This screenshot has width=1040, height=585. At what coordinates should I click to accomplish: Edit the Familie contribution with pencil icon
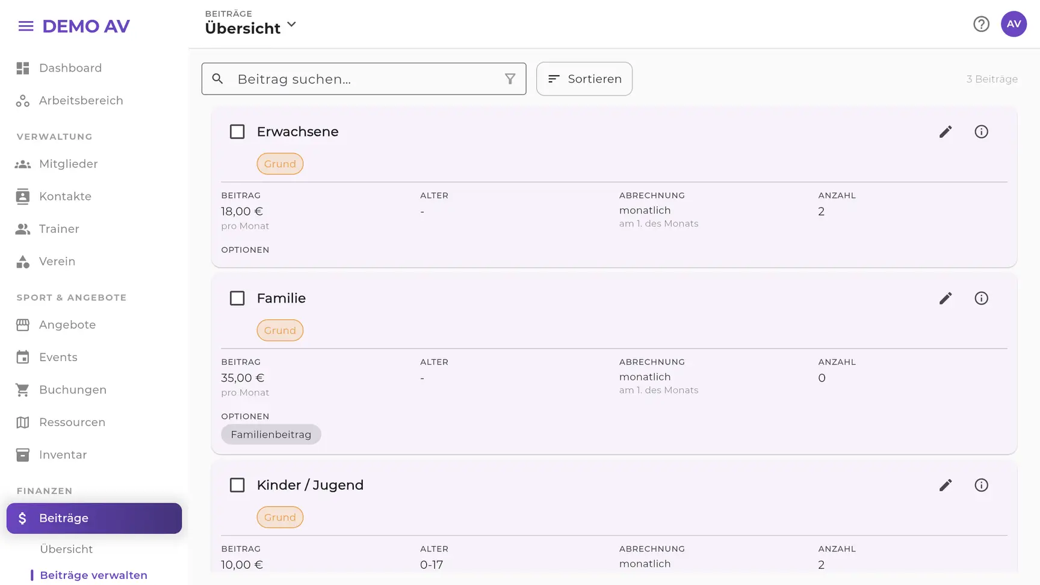(946, 299)
